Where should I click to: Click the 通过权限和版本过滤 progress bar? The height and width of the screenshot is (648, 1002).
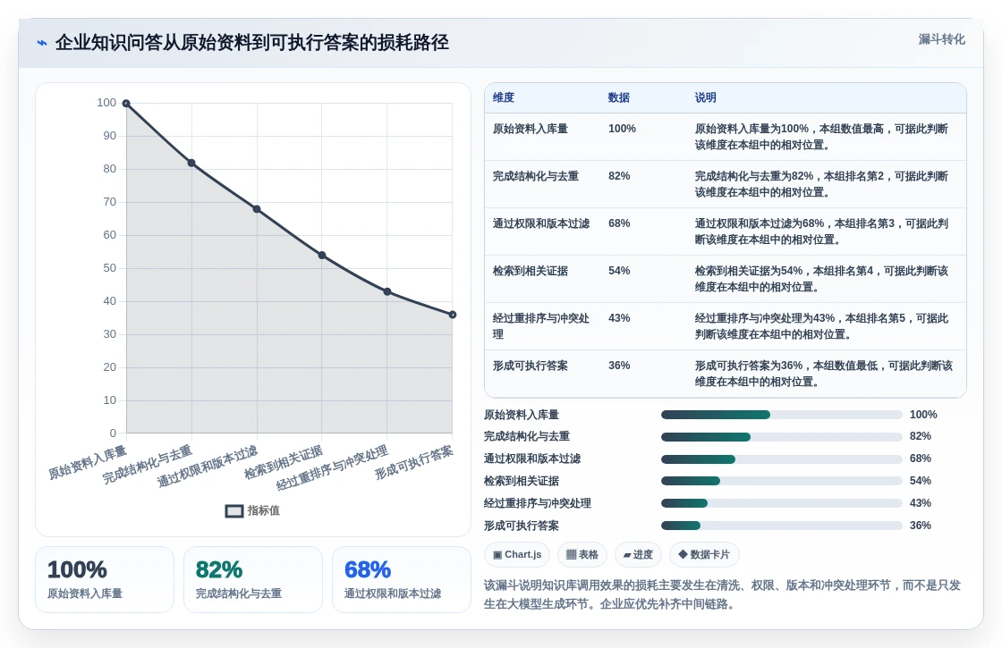coord(782,459)
